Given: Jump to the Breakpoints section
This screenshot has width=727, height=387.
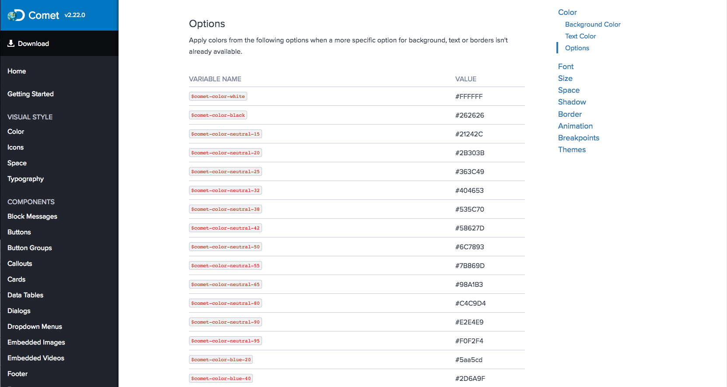Looking at the screenshot, I should [579, 138].
